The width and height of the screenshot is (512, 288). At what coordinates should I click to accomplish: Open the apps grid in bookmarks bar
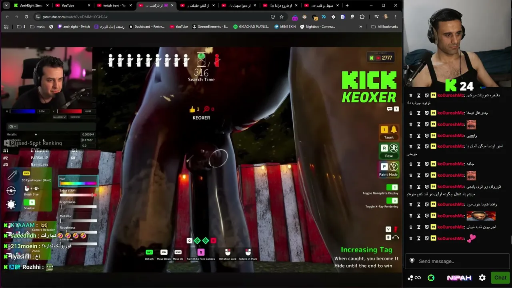tap(6, 27)
